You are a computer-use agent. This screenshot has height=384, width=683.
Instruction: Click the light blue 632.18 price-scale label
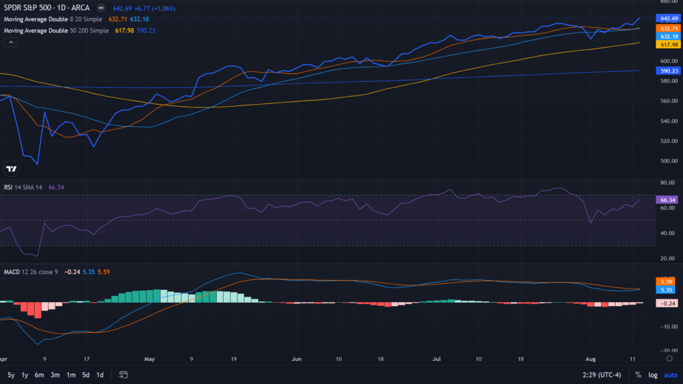point(668,37)
